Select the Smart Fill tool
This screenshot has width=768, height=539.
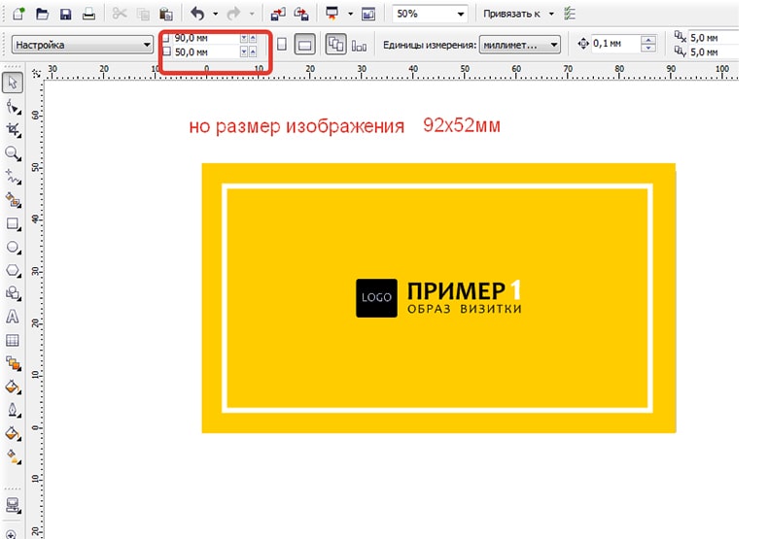[13, 199]
